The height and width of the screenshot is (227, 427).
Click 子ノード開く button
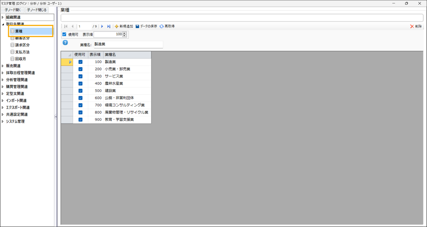[13, 10]
